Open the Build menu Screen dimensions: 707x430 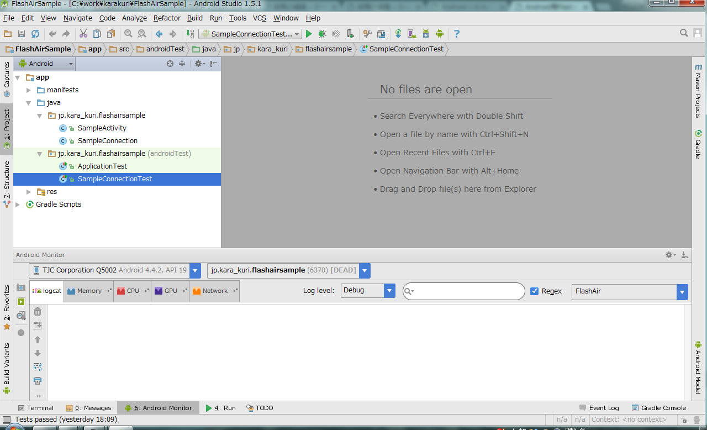[195, 18]
